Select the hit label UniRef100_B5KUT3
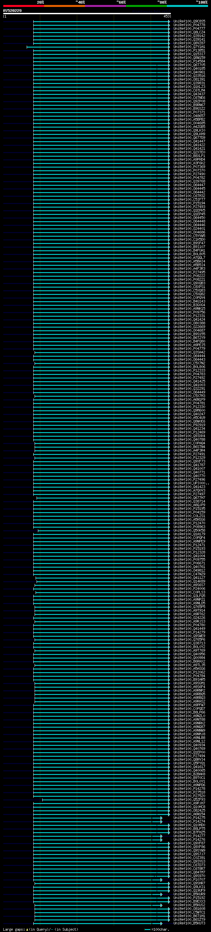Screen dimensions: 211x932 (189, 923)
